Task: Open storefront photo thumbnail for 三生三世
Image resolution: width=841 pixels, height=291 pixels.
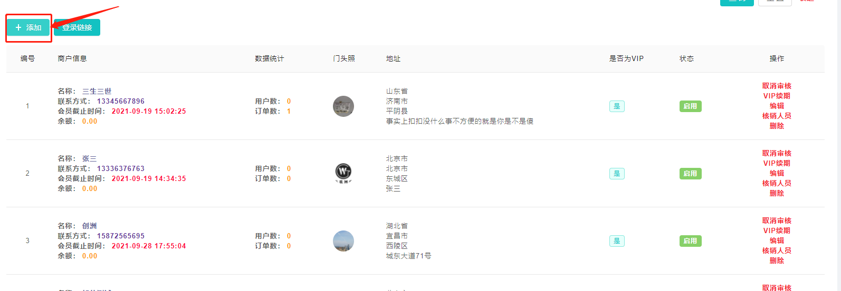Action: pyautogui.click(x=343, y=106)
